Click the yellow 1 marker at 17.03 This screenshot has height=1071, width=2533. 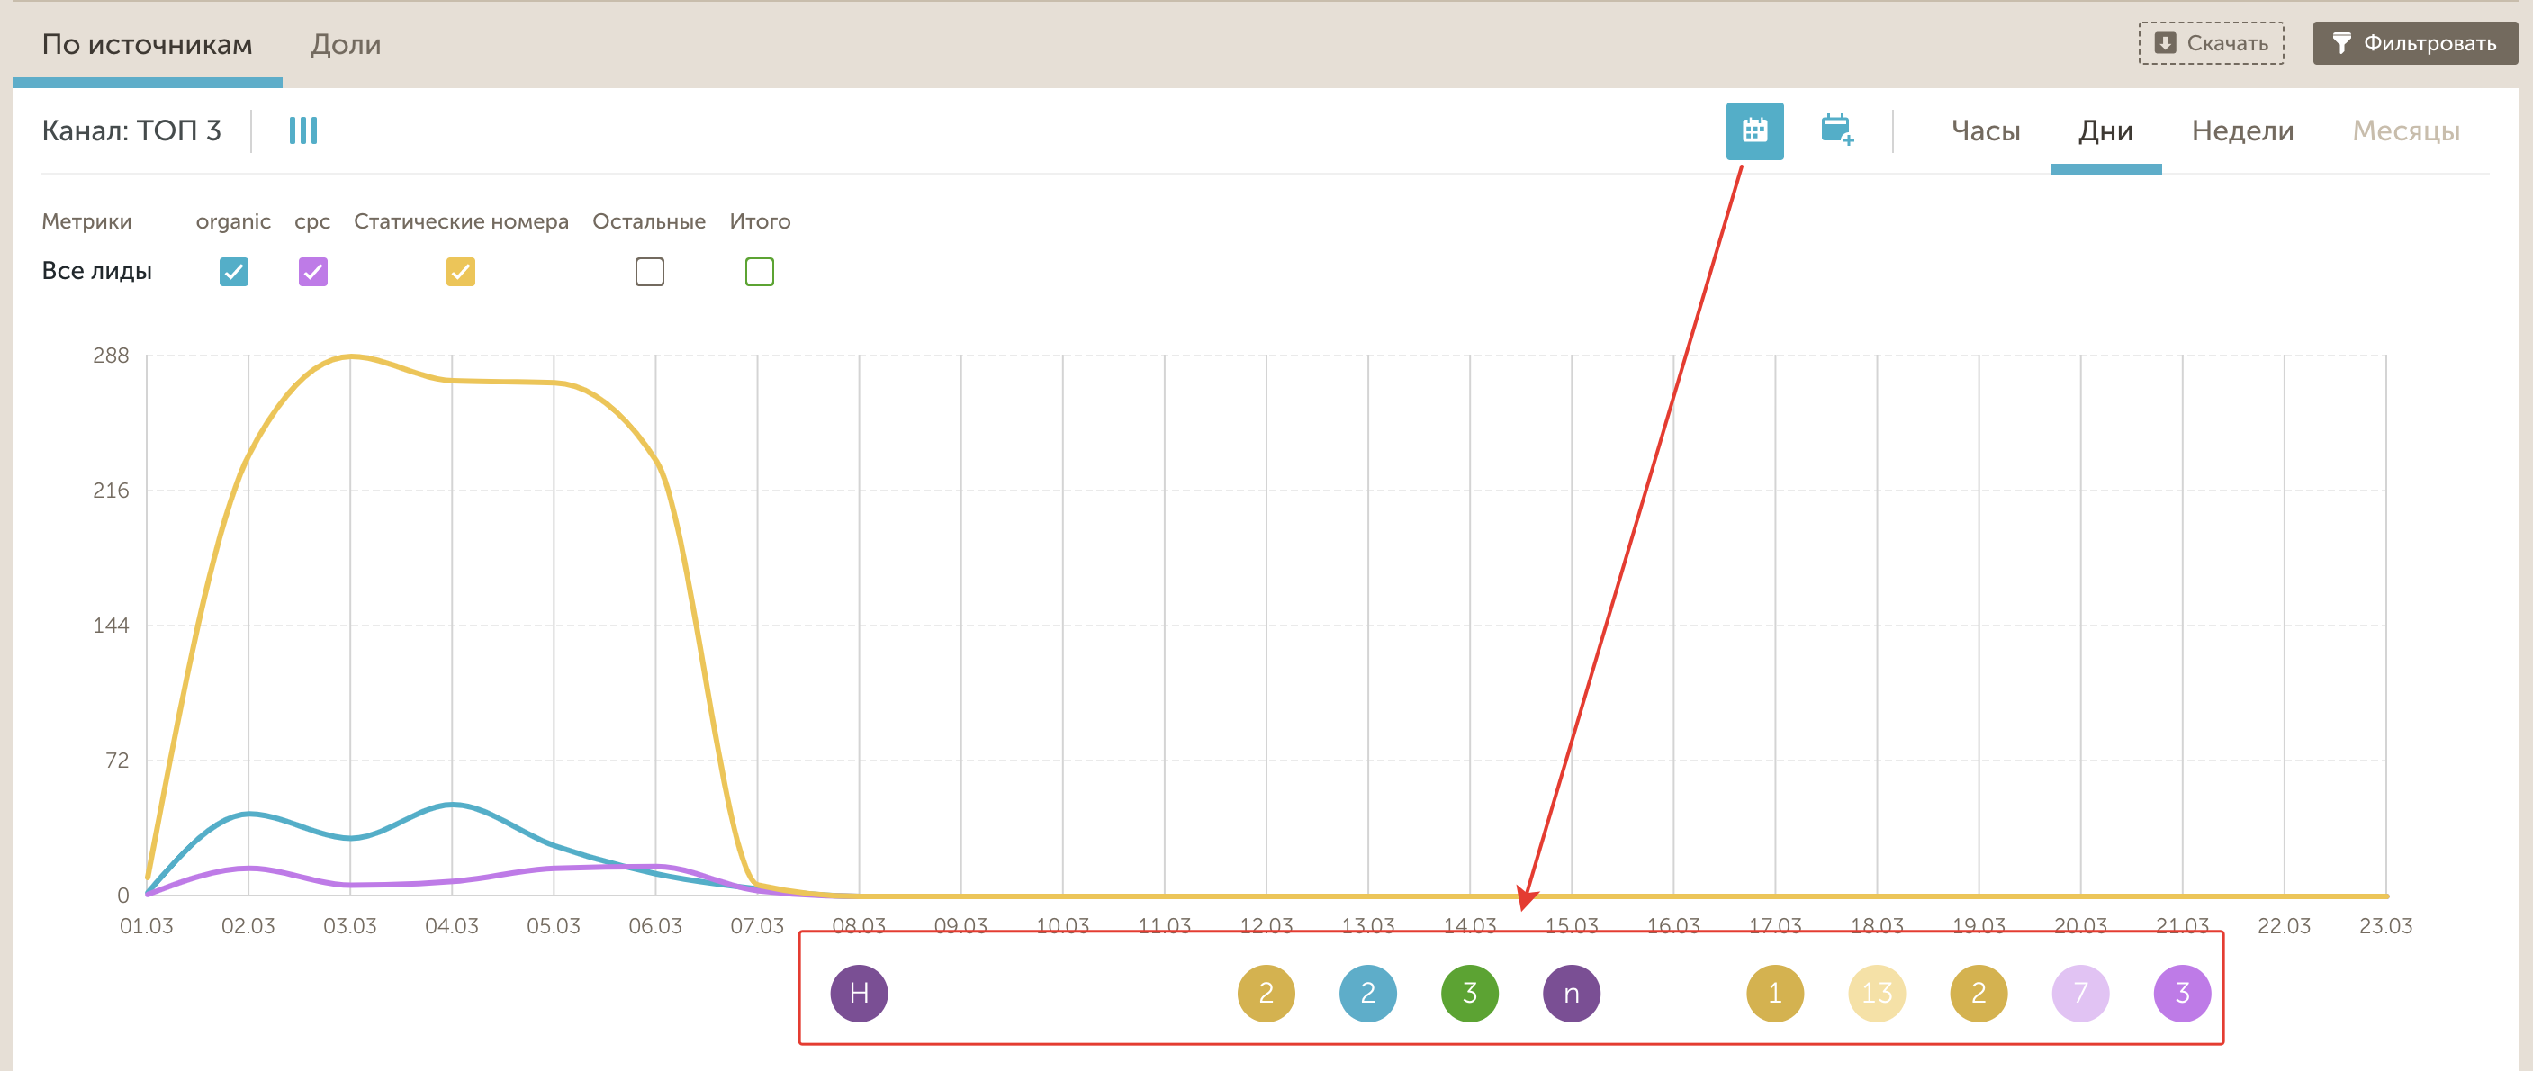point(1775,994)
